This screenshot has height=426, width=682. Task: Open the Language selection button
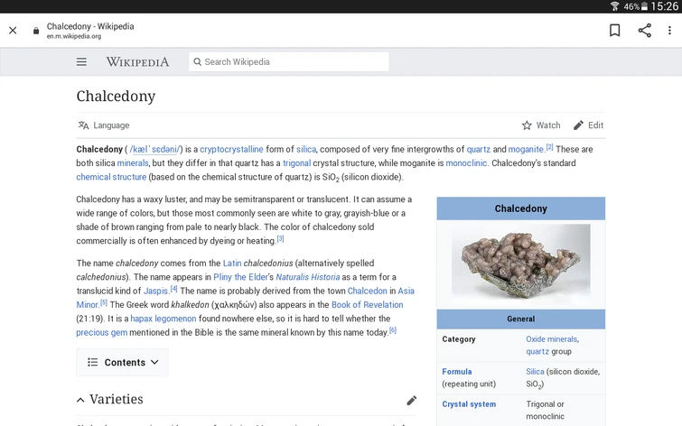click(x=104, y=125)
